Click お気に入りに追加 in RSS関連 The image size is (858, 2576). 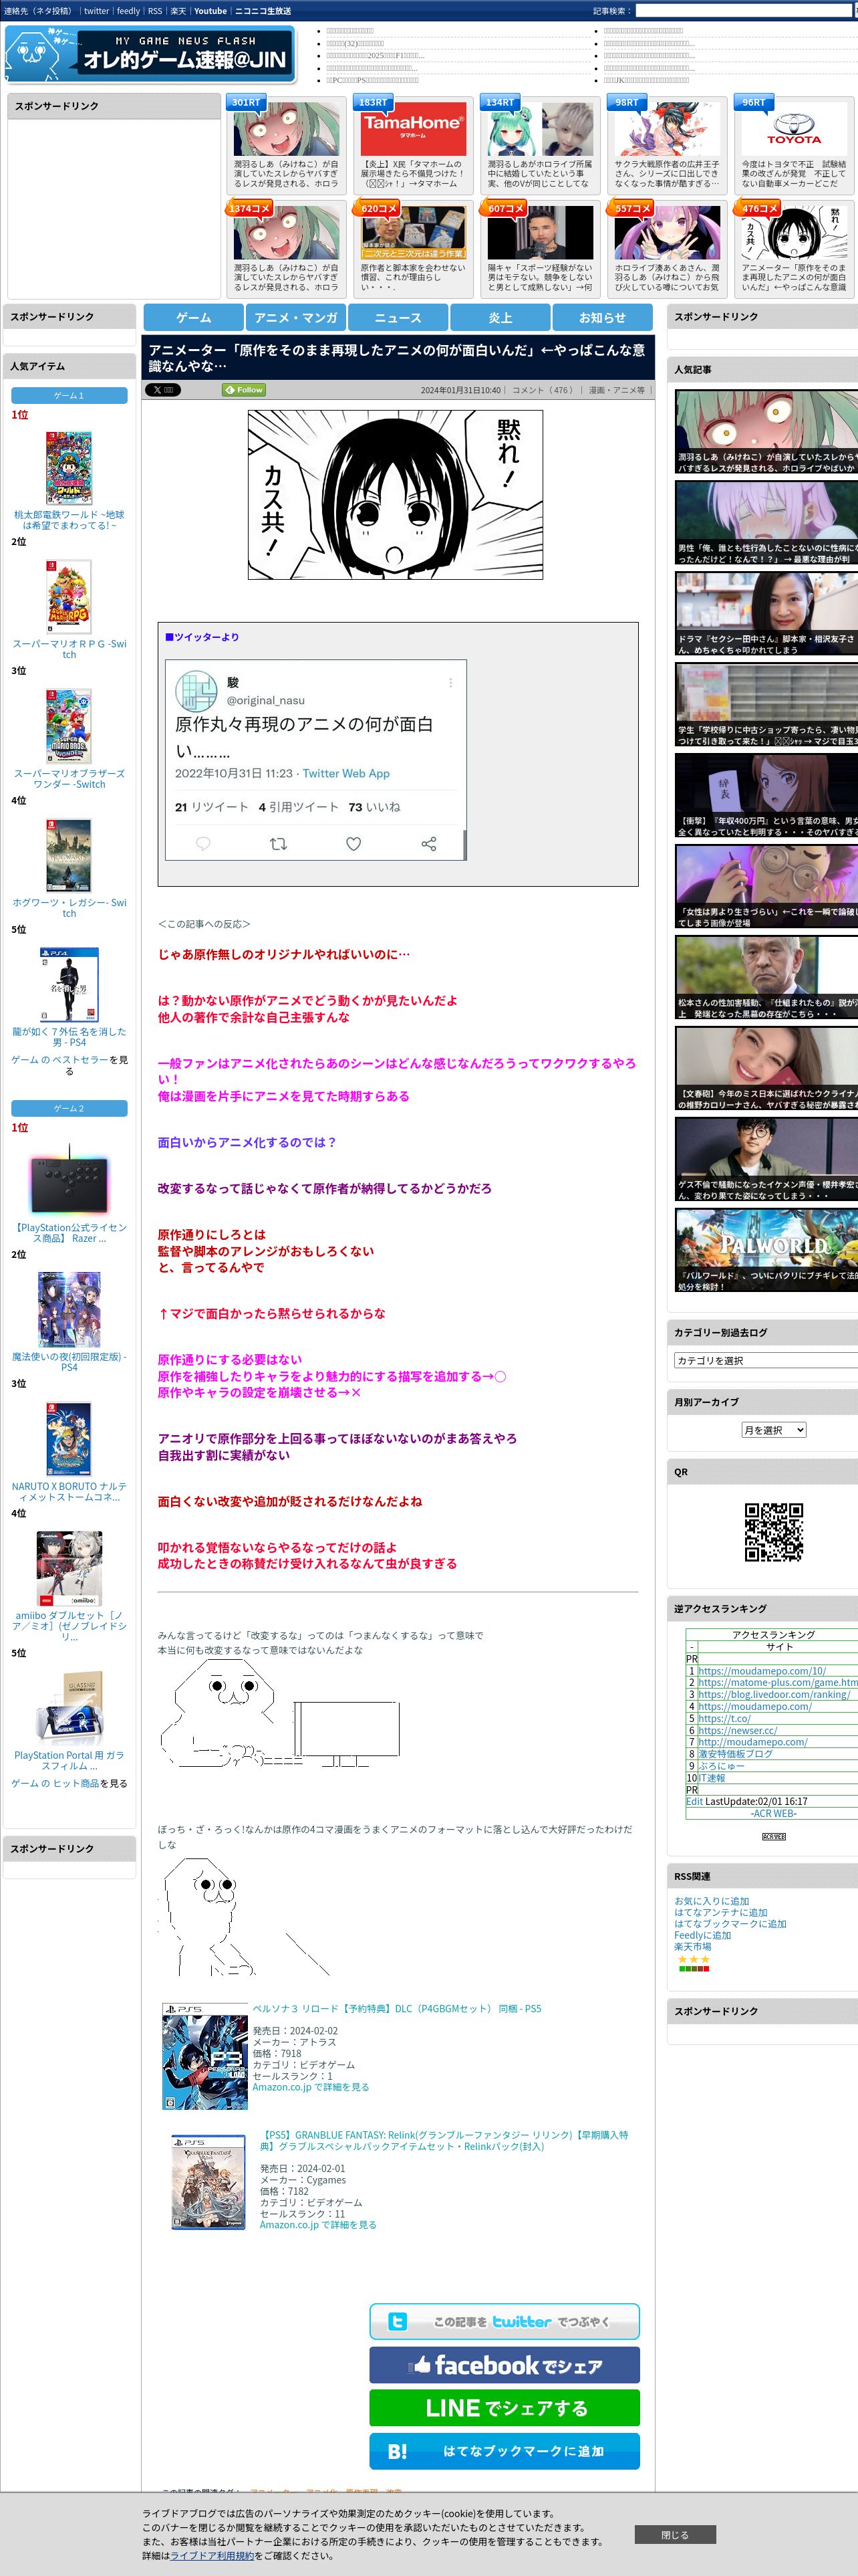tap(711, 1901)
